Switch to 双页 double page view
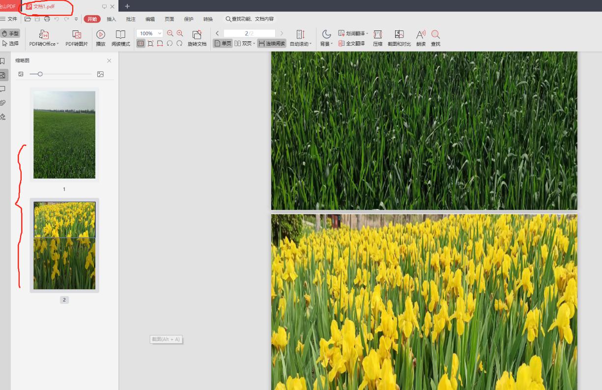This screenshot has width=602, height=390. click(x=243, y=43)
